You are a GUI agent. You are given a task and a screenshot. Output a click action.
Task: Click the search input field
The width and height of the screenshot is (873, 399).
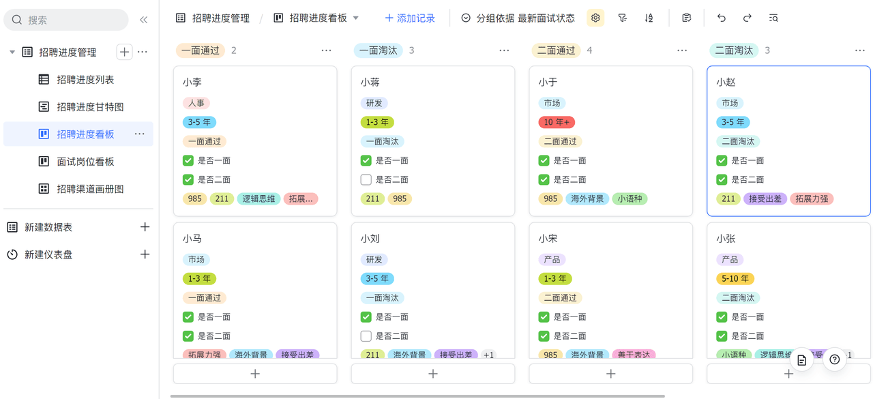72,20
